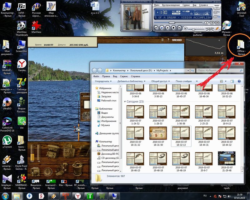
Task: Open Добавить в библиотеку dropdown
Action: tap(131, 81)
